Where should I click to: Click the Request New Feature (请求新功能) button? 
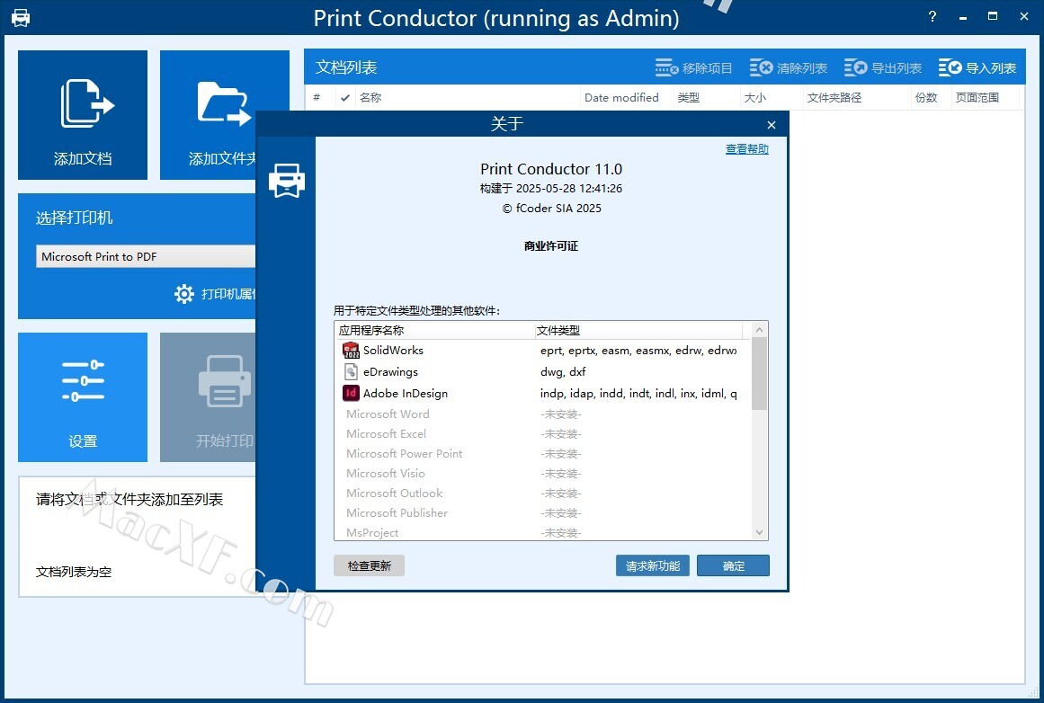[653, 565]
